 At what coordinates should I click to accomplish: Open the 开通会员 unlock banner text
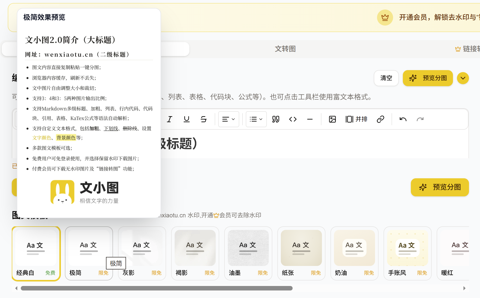coord(439,17)
